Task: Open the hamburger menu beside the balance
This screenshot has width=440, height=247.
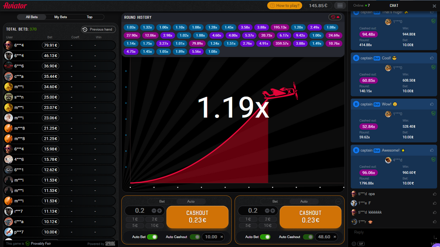Action: pyautogui.click(x=340, y=6)
